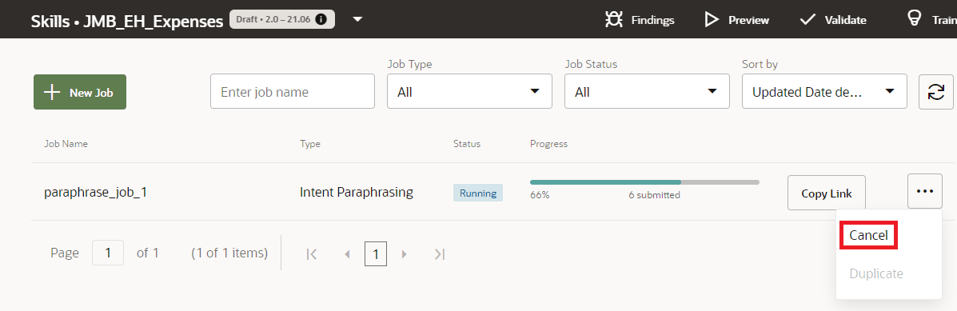Click the Copy Link button
The height and width of the screenshot is (311, 957).
click(x=827, y=193)
